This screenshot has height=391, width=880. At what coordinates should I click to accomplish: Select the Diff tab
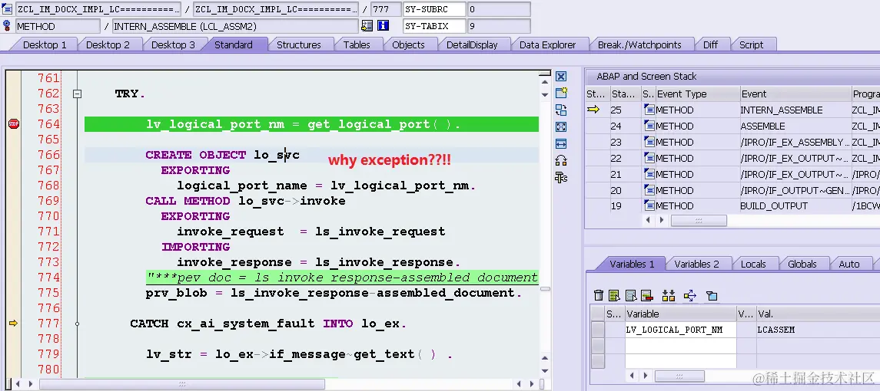(710, 44)
